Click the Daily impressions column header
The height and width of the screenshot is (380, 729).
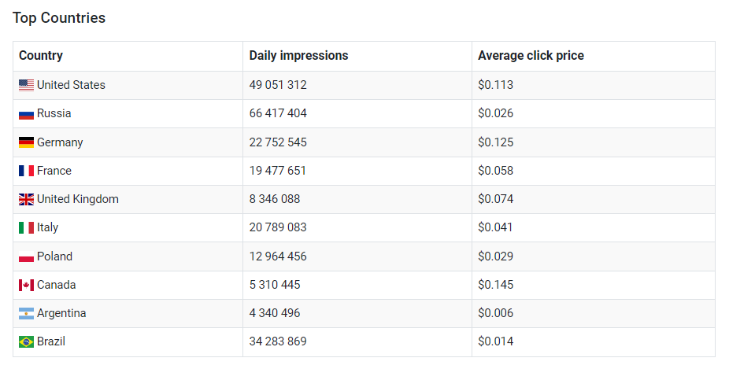tap(298, 56)
